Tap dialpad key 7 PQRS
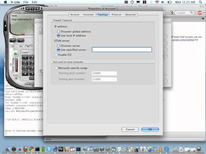Image resolution: width=206 pixels, height=154 pixels. [25, 68]
